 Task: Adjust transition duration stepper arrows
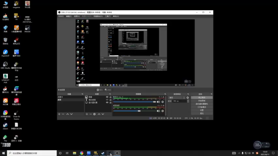coord(188,101)
